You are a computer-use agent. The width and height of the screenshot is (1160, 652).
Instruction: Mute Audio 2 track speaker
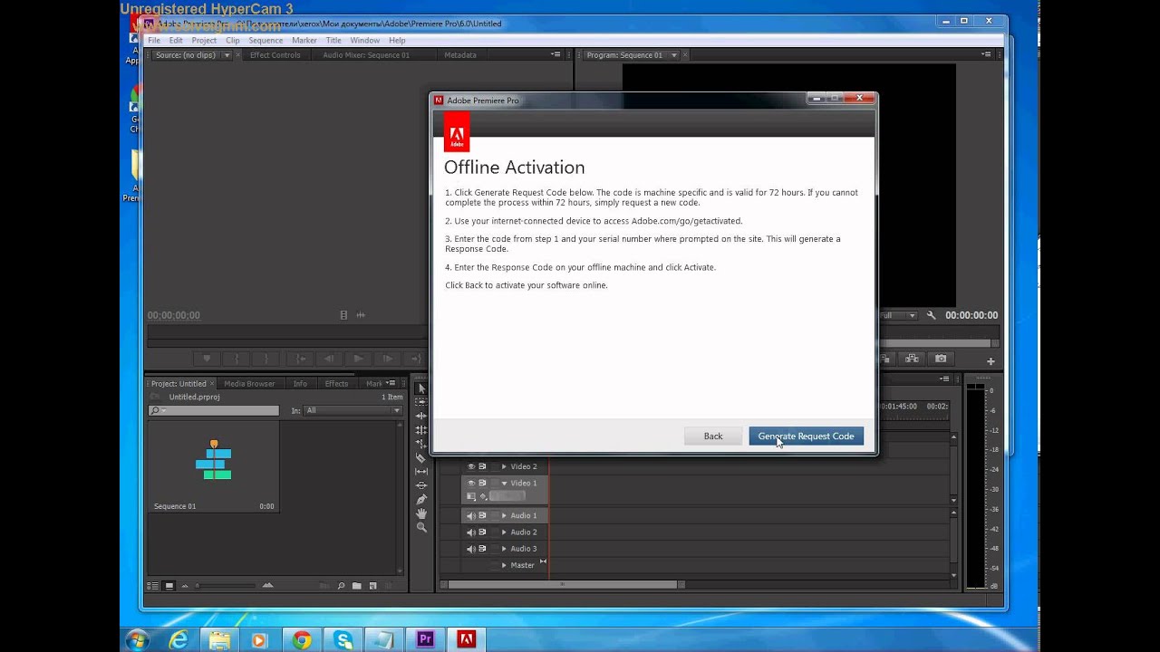tap(471, 532)
